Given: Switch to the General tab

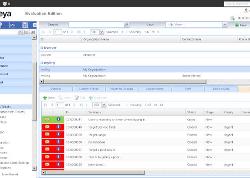Looking at the screenshot, I should pyautogui.click(x=56, y=89).
